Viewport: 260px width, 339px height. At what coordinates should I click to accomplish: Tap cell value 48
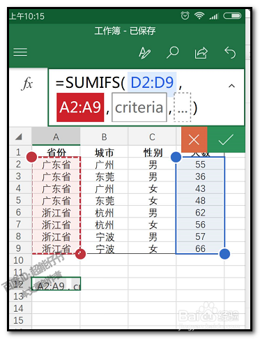pyautogui.click(x=200, y=200)
